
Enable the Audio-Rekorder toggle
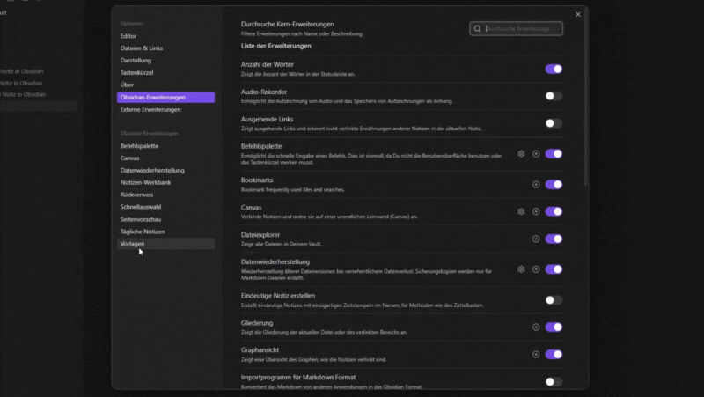554,96
